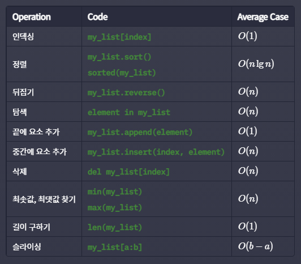
Task: Click the O(1) value in len row
Action: click(x=248, y=226)
